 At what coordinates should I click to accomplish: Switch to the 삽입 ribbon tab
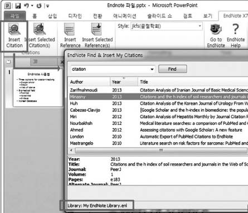tap(52, 16)
